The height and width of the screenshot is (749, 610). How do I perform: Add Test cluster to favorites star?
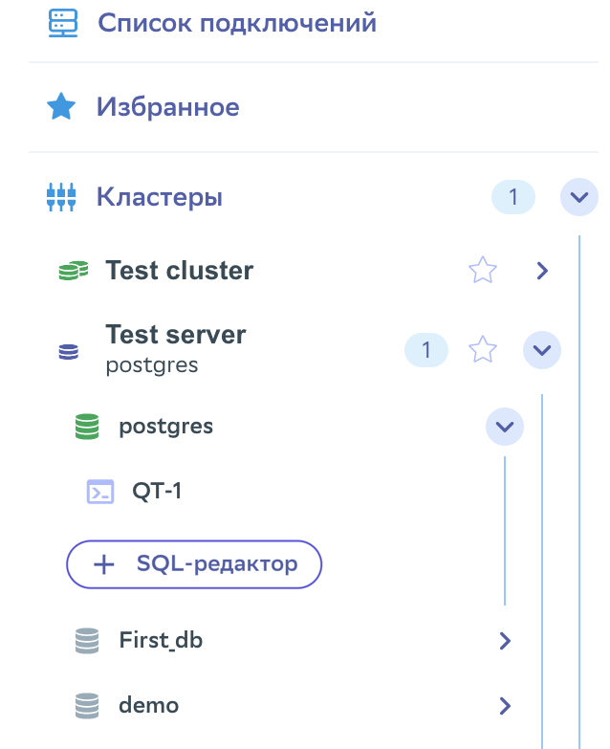pos(483,270)
